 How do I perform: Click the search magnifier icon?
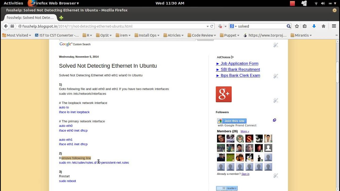pyautogui.click(x=289, y=26)
